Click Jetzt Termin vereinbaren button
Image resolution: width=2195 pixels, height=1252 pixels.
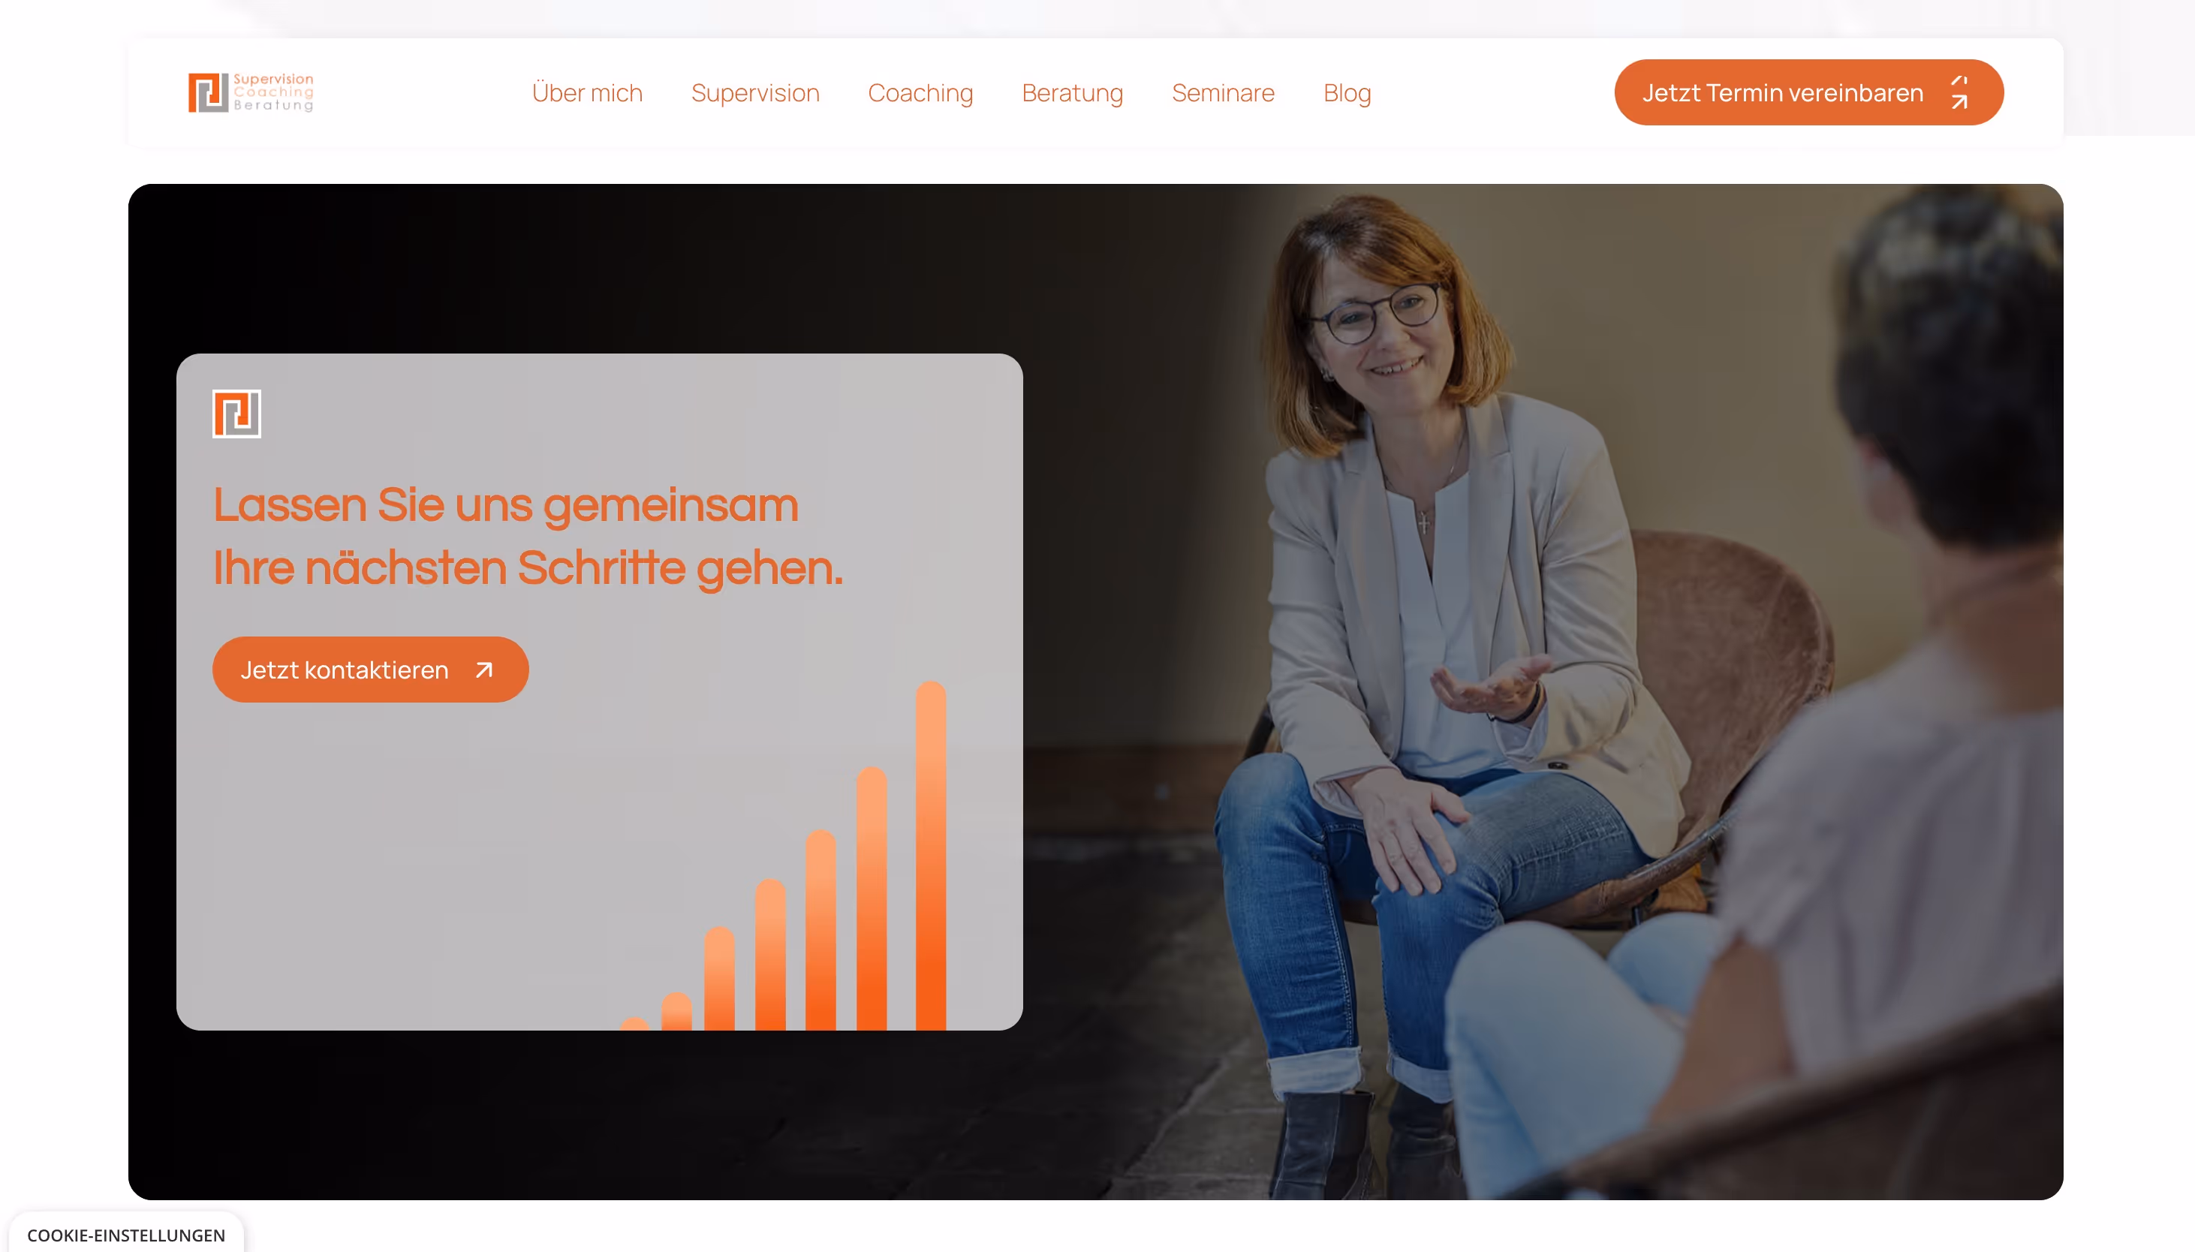(1808, 92)
